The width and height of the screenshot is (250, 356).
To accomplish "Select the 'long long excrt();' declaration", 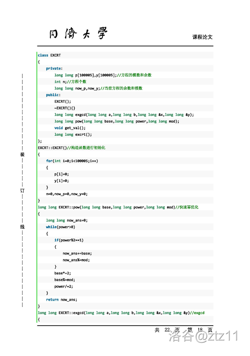I will [73, 134].
